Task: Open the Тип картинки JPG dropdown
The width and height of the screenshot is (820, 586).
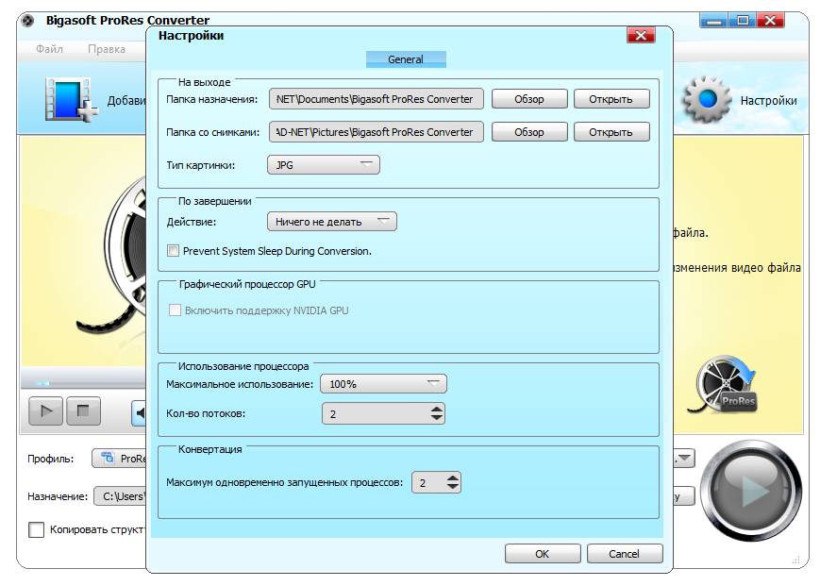Action: 324,165
